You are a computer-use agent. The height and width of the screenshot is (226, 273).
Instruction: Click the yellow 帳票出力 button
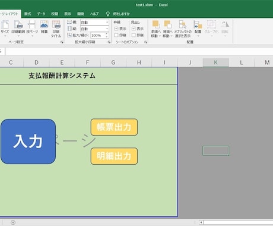point(114,127)
